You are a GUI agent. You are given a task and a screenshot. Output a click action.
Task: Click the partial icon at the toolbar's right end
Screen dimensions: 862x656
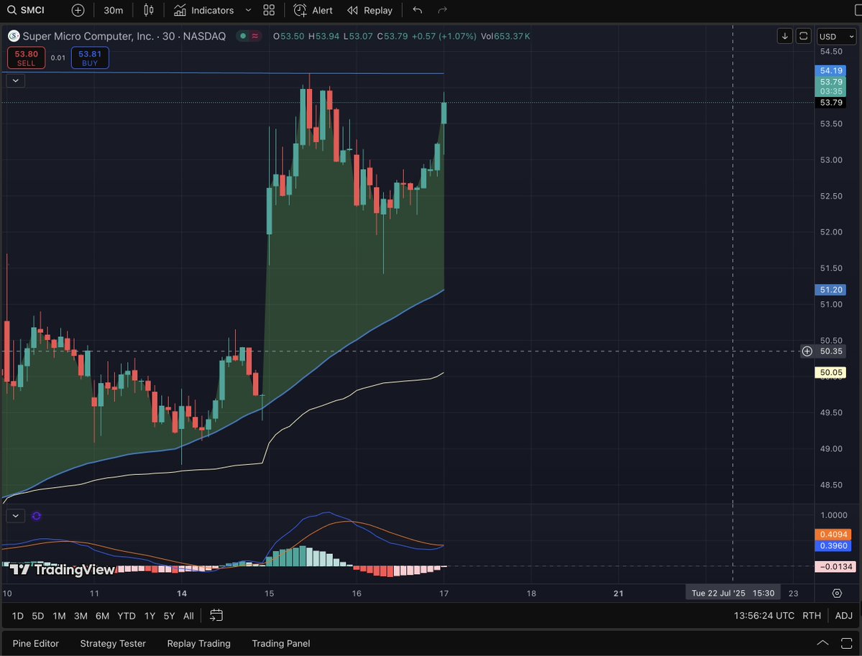pyautogui.click(x=858, y=10)
